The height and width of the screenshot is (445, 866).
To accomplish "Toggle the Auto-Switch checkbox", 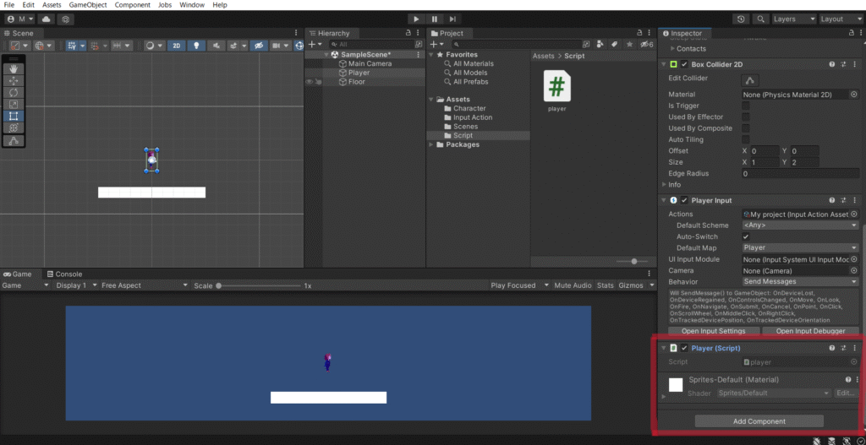I will (746, 236).
